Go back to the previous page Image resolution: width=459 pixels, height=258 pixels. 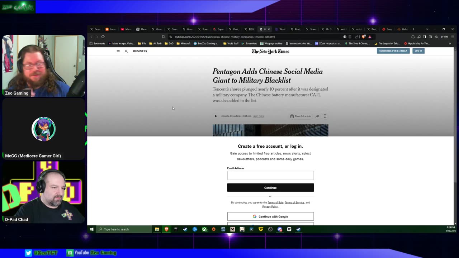point(91,37)
